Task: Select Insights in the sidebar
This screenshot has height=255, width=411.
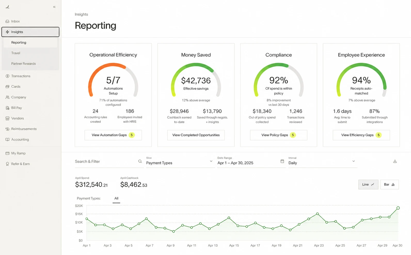Action: tap(30, 32)
